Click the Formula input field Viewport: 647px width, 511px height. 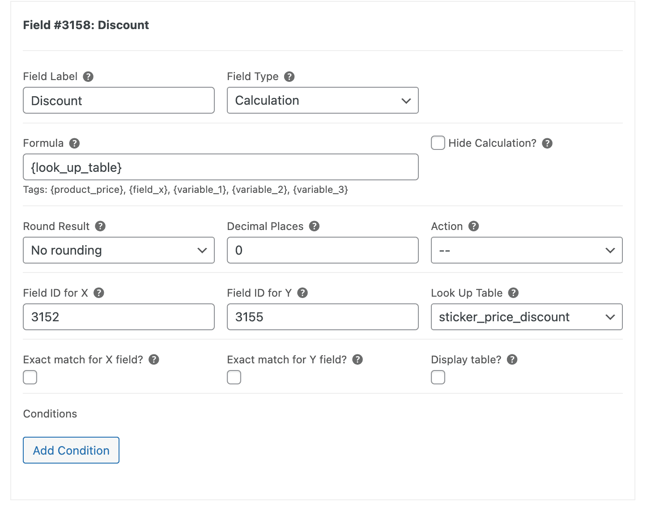[x=221, y=167]
